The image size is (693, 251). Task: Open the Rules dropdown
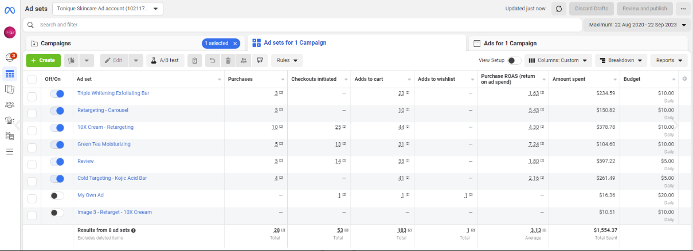click(x=287, y=60)
